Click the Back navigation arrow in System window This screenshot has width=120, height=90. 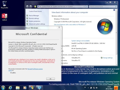27,6
